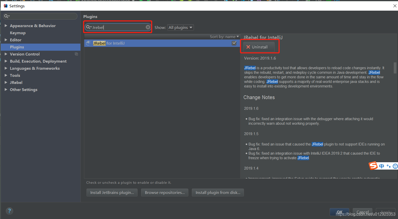Click the settings search field
The image size is (398, 219).
coord(40,16)
